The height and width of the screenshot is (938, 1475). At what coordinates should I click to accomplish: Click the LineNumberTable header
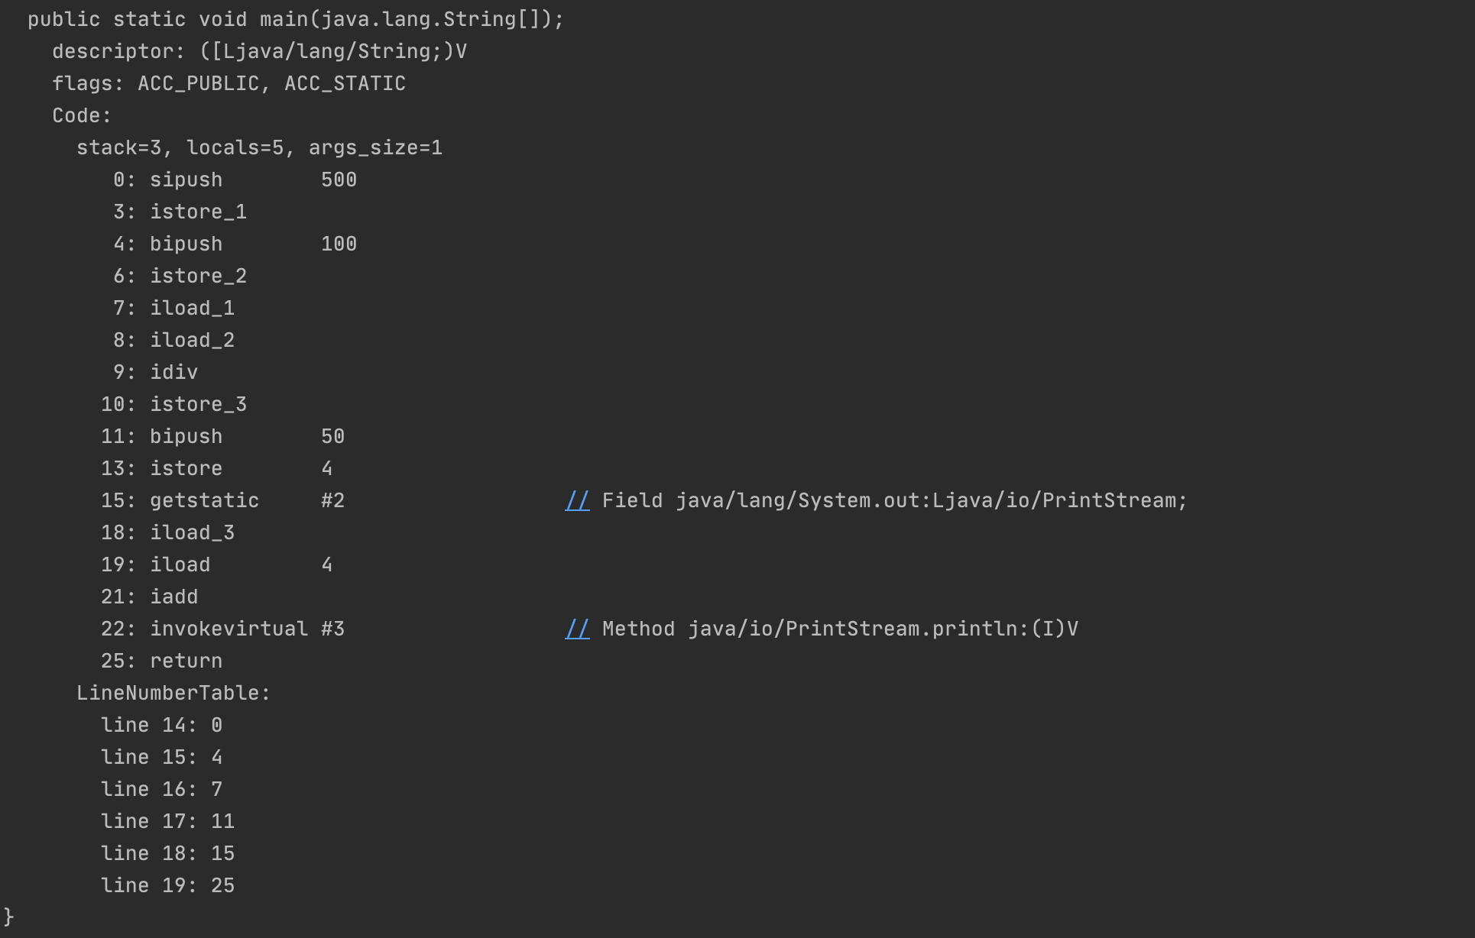(x=173, y=693)
